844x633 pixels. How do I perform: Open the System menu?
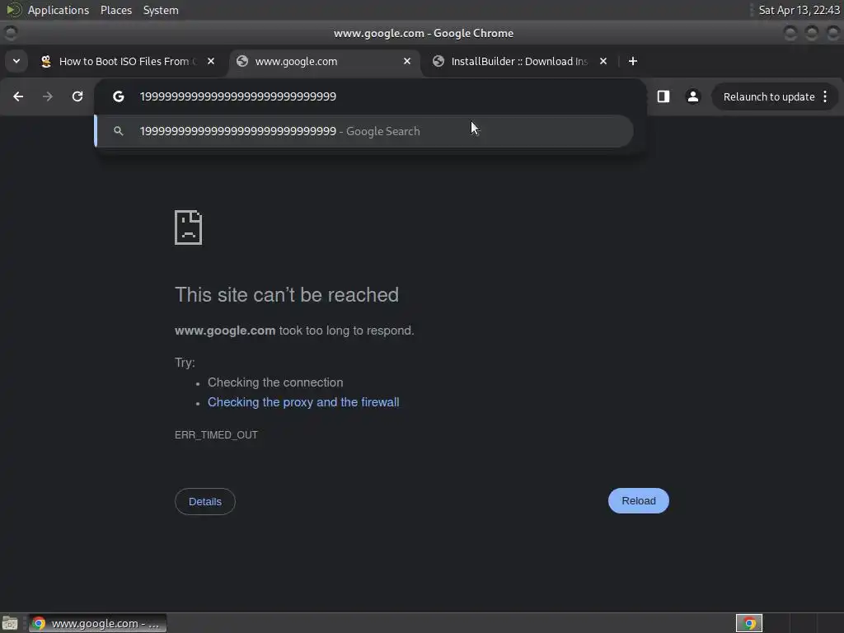pos(161,10)
